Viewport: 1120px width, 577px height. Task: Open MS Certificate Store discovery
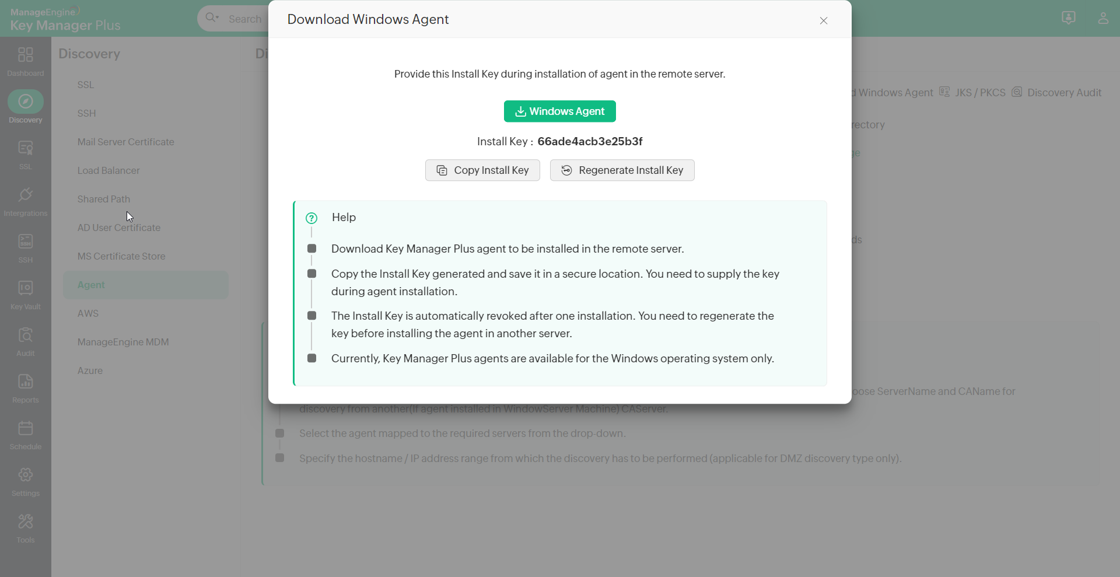pos(121,256)
